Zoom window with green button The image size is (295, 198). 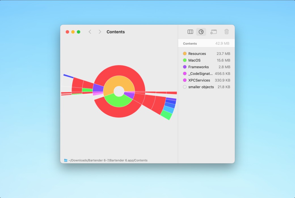click(x=79, y=32)
